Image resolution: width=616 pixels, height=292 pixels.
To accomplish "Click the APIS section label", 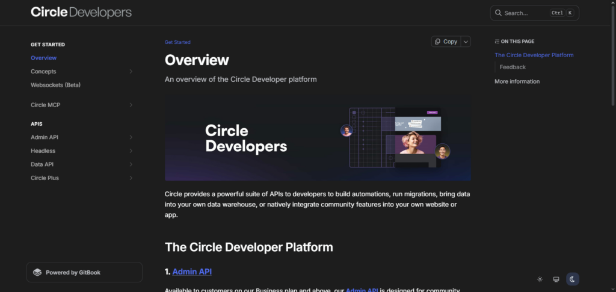I will click(37, 124).
